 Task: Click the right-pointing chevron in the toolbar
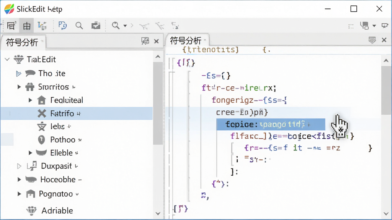click(132, 26)
